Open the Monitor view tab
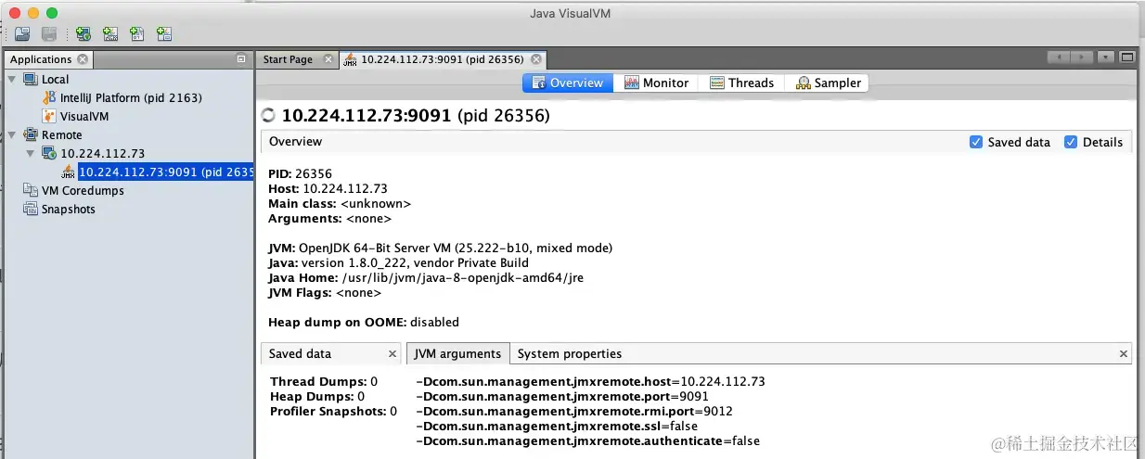 pyautogui.click(x=656, y=83)
